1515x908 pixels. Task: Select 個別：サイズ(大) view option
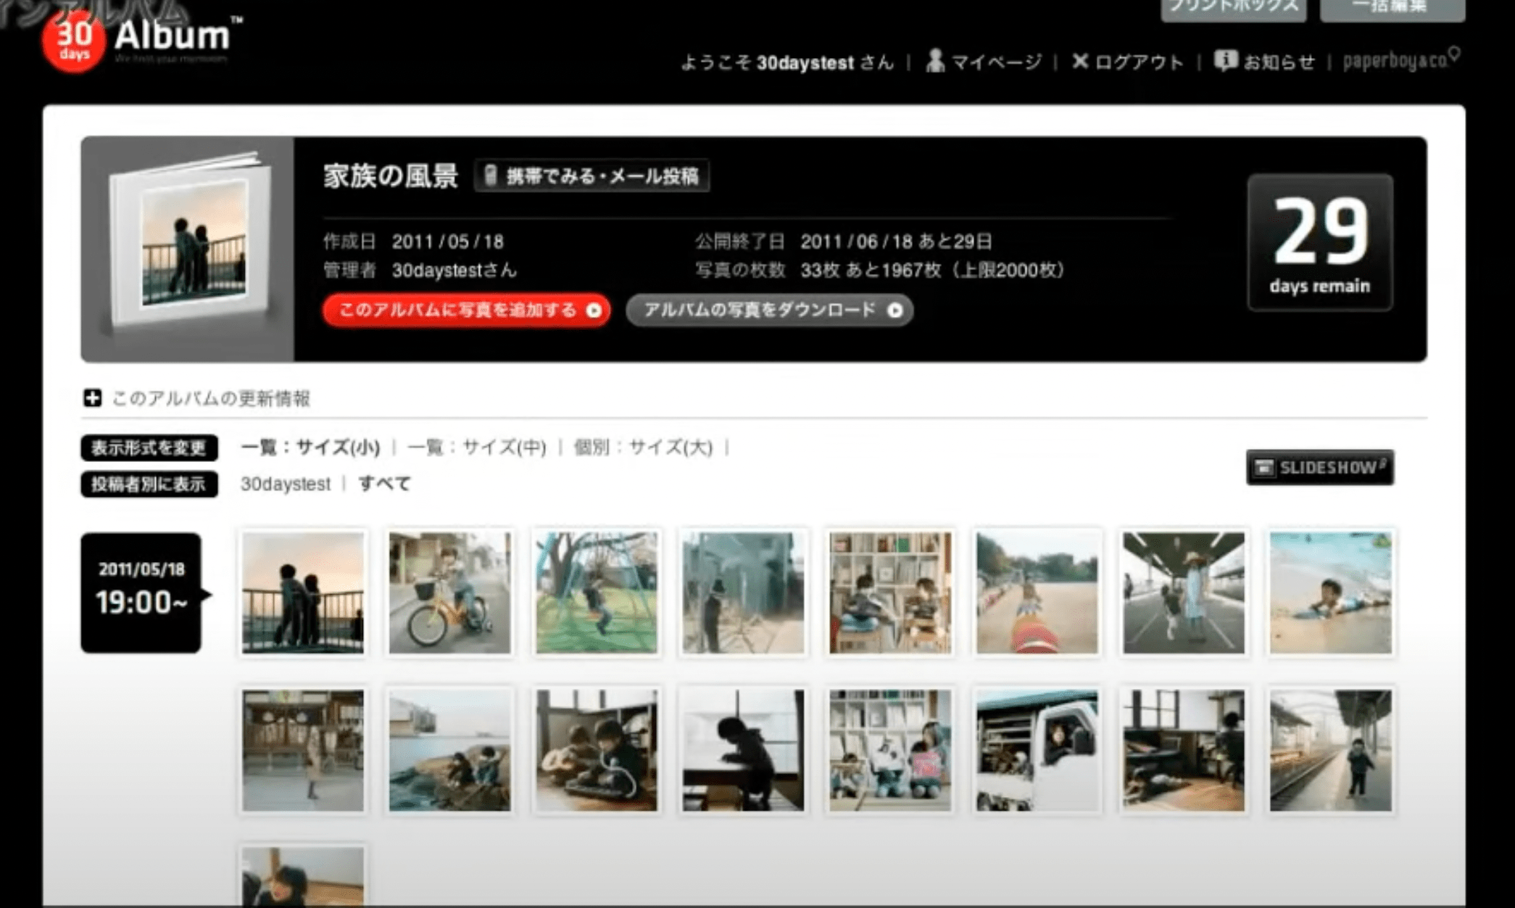(643, 447)
